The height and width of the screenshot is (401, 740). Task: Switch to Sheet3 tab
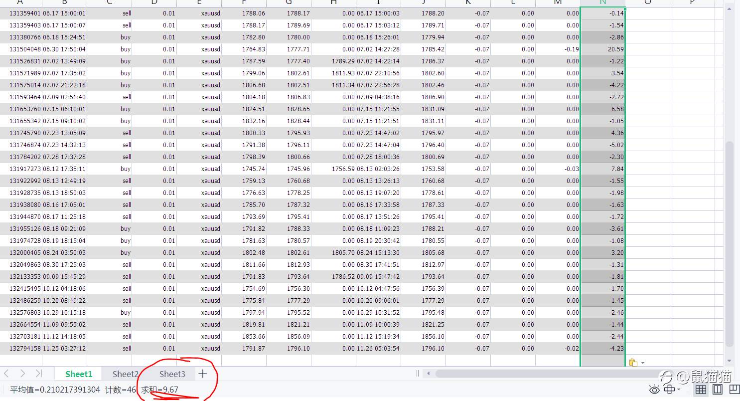(172, 374)
